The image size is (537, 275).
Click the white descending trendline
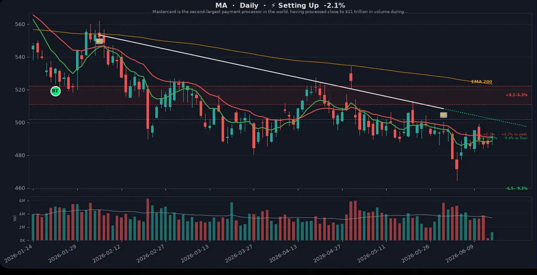272,72
